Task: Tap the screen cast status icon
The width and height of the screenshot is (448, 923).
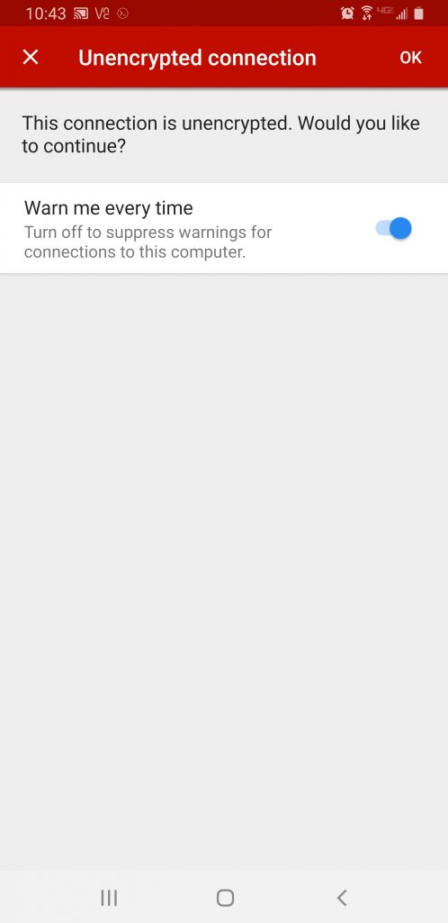Action: [x=81, y=14]
